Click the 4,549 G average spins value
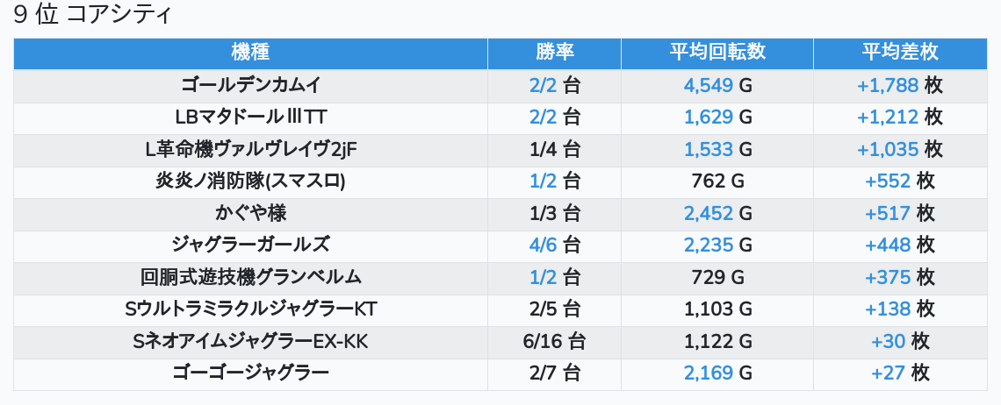This screenshot has width=1001, height=405. 717,85
